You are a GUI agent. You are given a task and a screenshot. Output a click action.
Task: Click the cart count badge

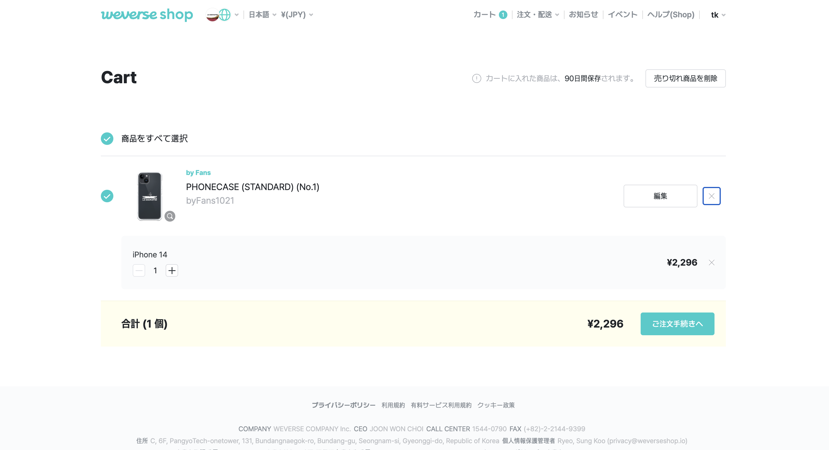503,15
